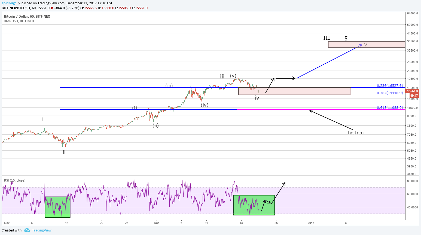Image resolution: width=421 pixels, height=235 pixels.
Task: Click the red 15561.0 current price tag
Action: tap(413, 91)
